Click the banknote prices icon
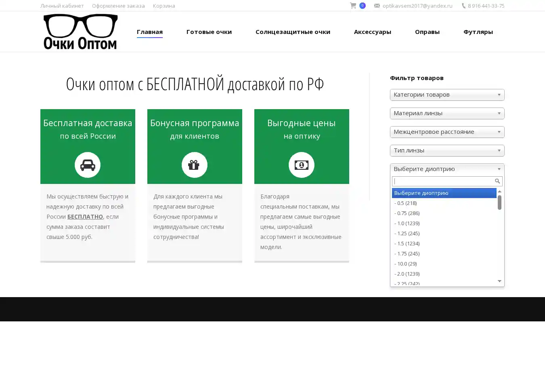 [x=301, y=165]
